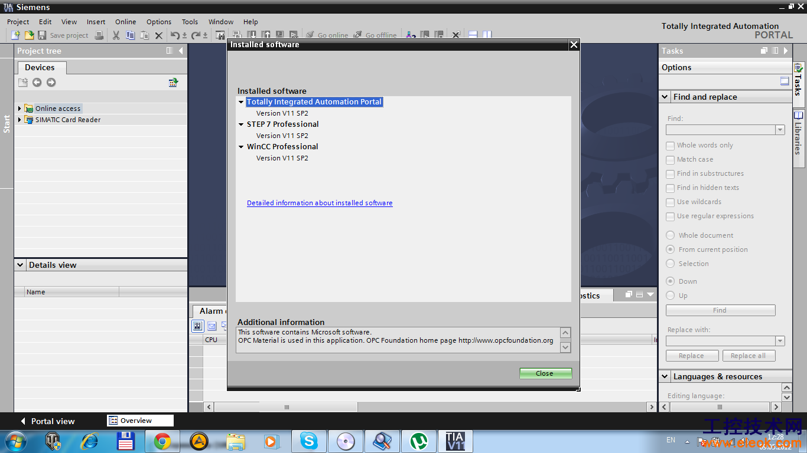Viewport: 807px width, 453px height.
Task: Open the Find field dropdown arrow
Action: pyautogui.click(x=780, y=130)
